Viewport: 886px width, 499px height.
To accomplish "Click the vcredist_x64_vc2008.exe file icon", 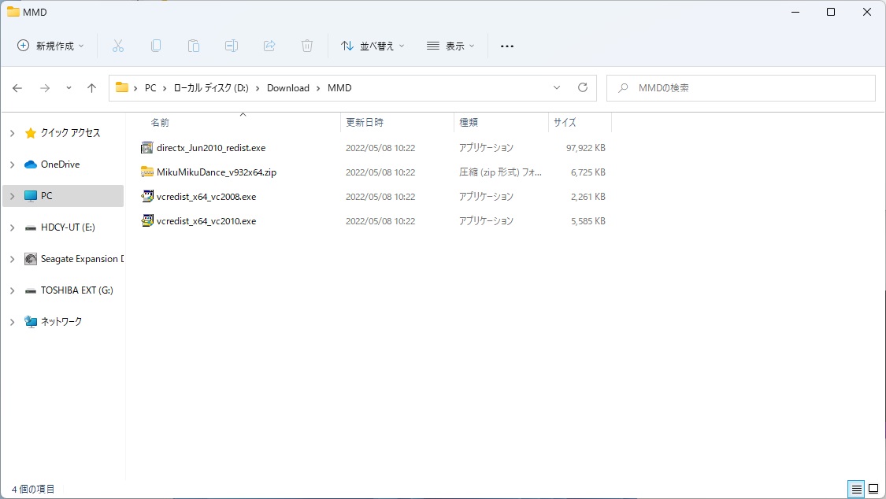I will (147, 197).
